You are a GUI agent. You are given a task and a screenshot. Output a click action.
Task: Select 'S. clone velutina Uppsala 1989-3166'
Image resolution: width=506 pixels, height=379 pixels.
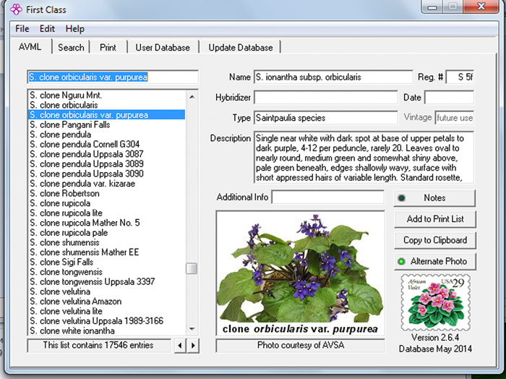(106, 321)
